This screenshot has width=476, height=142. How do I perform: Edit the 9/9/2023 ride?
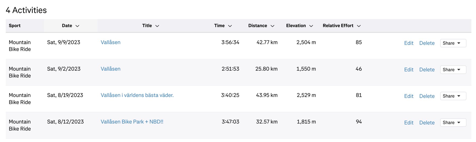point(409,43)
